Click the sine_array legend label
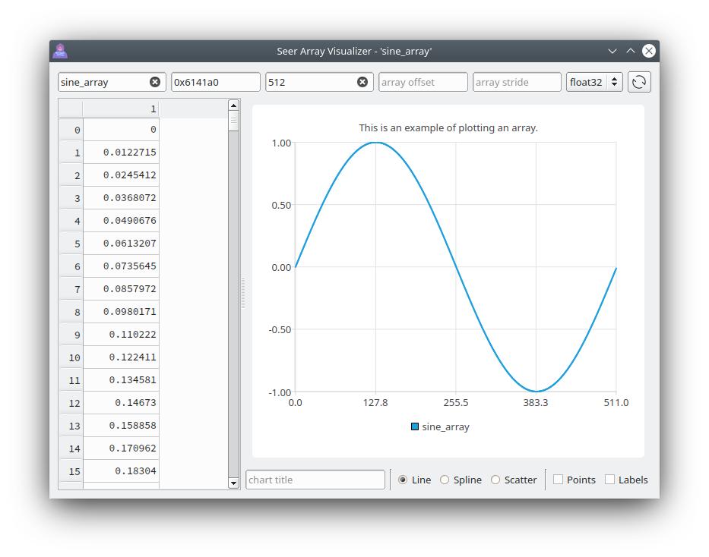 tap(446, 427)
